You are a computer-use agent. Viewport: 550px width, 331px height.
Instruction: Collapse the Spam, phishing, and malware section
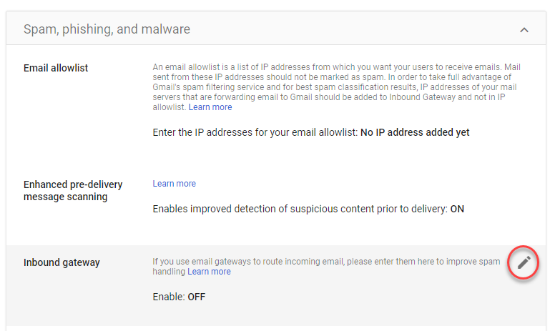coord(524,30)
